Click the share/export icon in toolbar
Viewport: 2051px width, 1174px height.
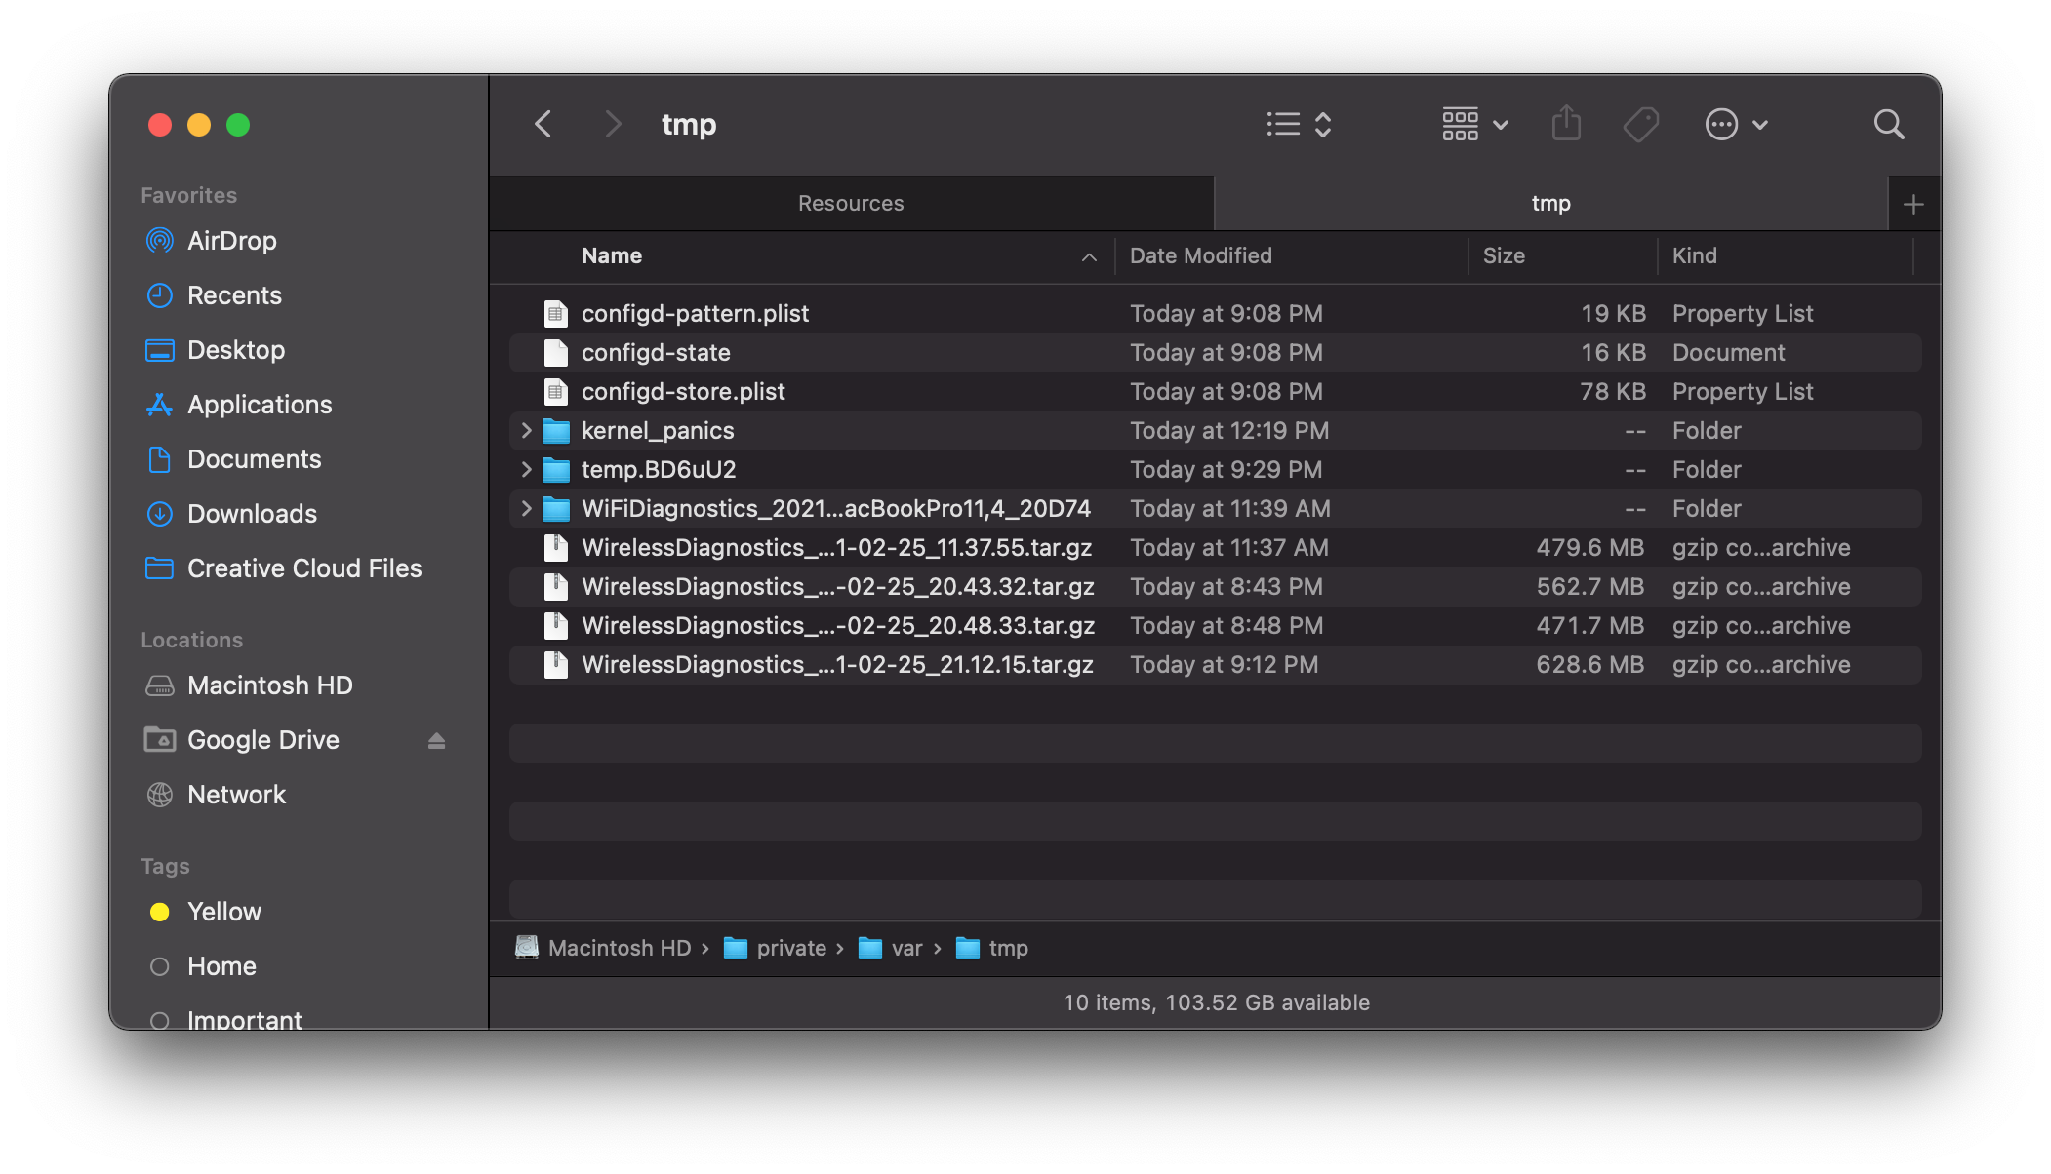tap(1566, 124)
